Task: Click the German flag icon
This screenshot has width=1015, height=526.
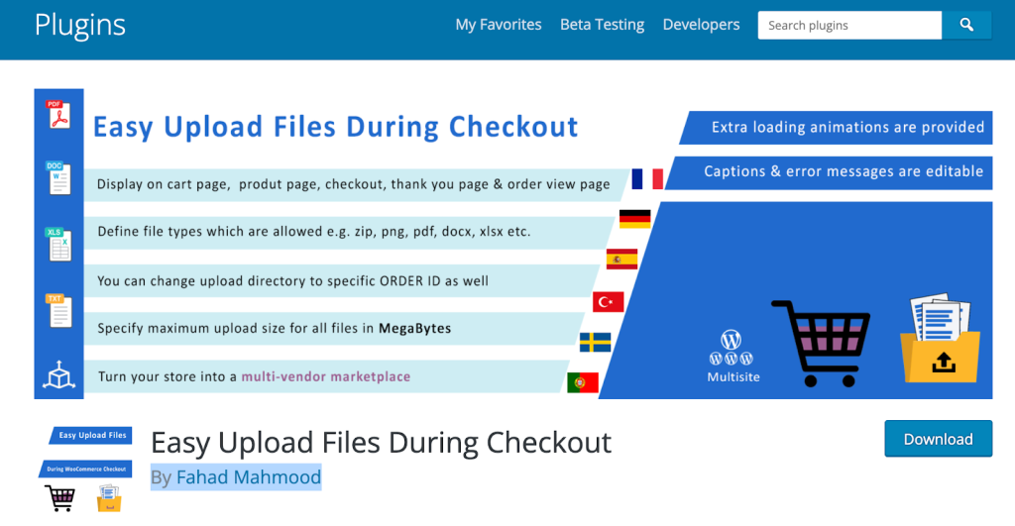Action: click(634, 219)
